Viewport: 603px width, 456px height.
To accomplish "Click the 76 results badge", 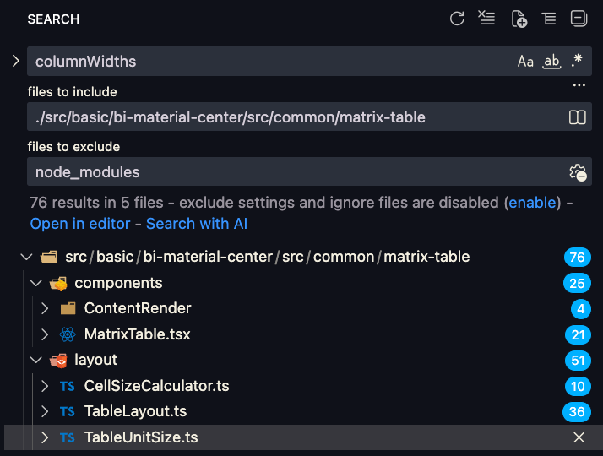I will pyautogui.click(x=577, y=258).
